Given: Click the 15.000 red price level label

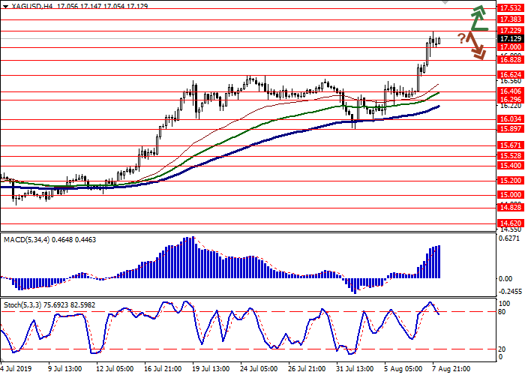Looking at the screenshot, I should pyautogui.click(x=510, y=194).
